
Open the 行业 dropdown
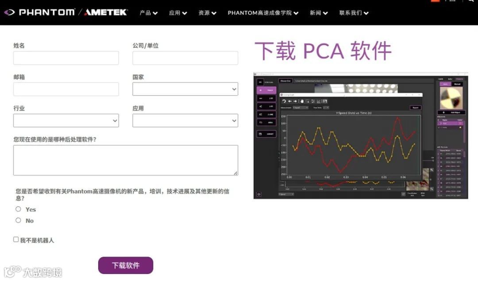(x=66, y=120)
